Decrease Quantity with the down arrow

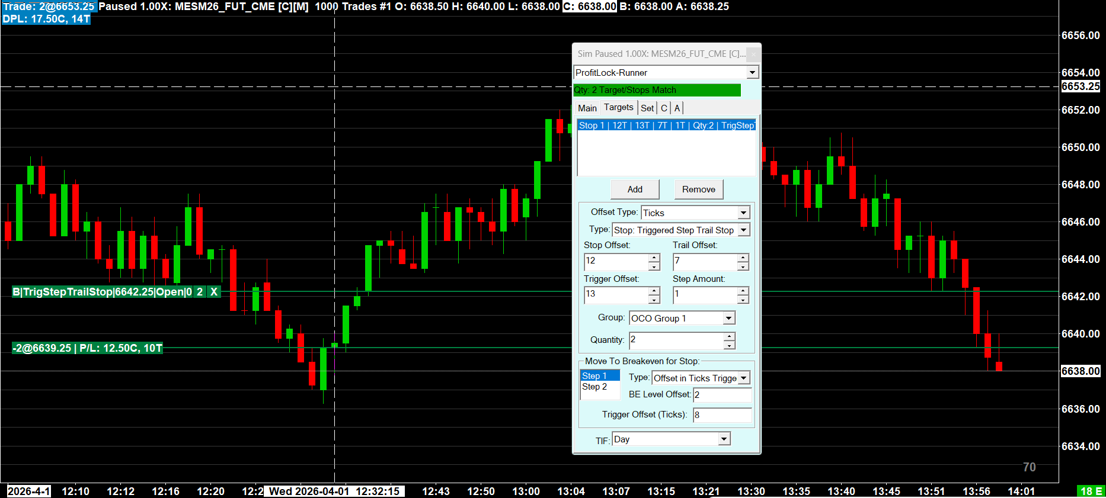point(730,345)
